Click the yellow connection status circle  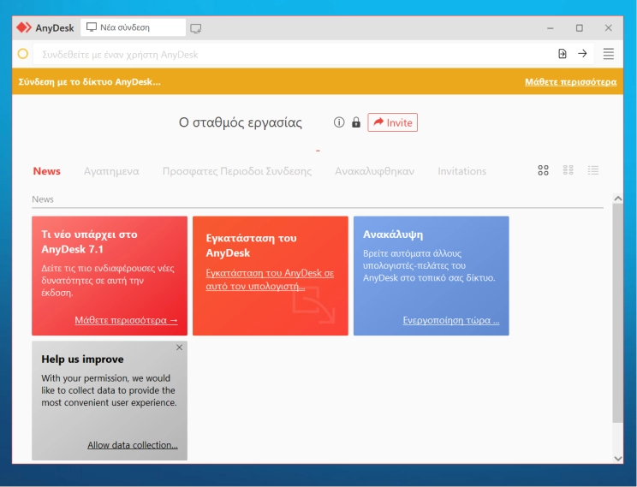pos(23,54)
